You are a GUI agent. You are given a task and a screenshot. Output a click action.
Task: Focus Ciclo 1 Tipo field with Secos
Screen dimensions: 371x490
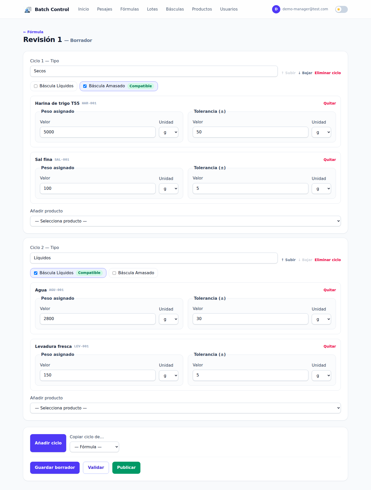tap(154, 71)
